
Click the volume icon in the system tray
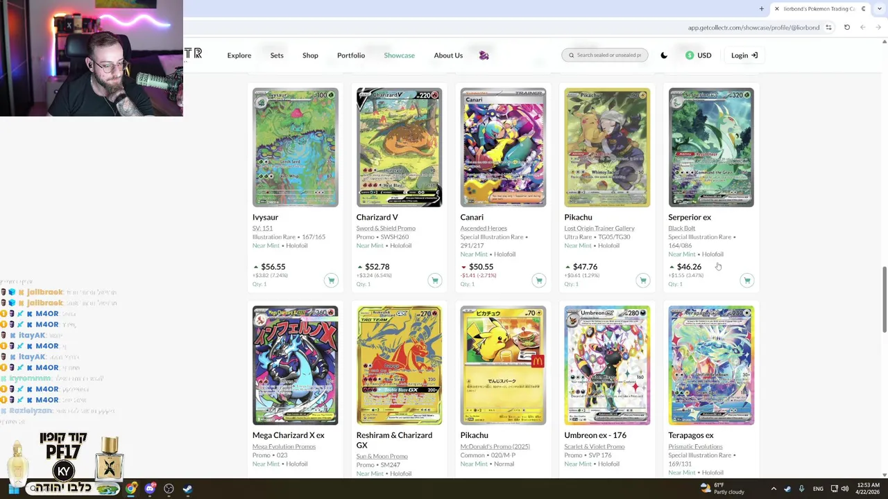(x=844, y=489)
